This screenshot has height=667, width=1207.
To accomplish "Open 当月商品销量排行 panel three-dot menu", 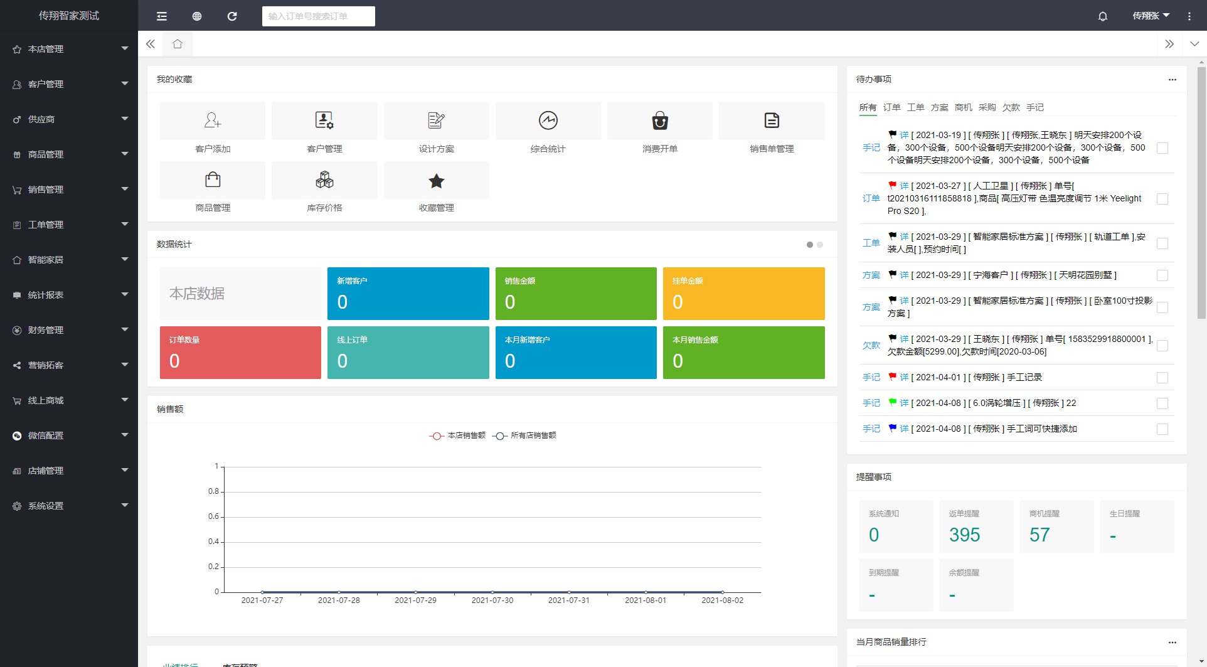I will point(1172,643).
